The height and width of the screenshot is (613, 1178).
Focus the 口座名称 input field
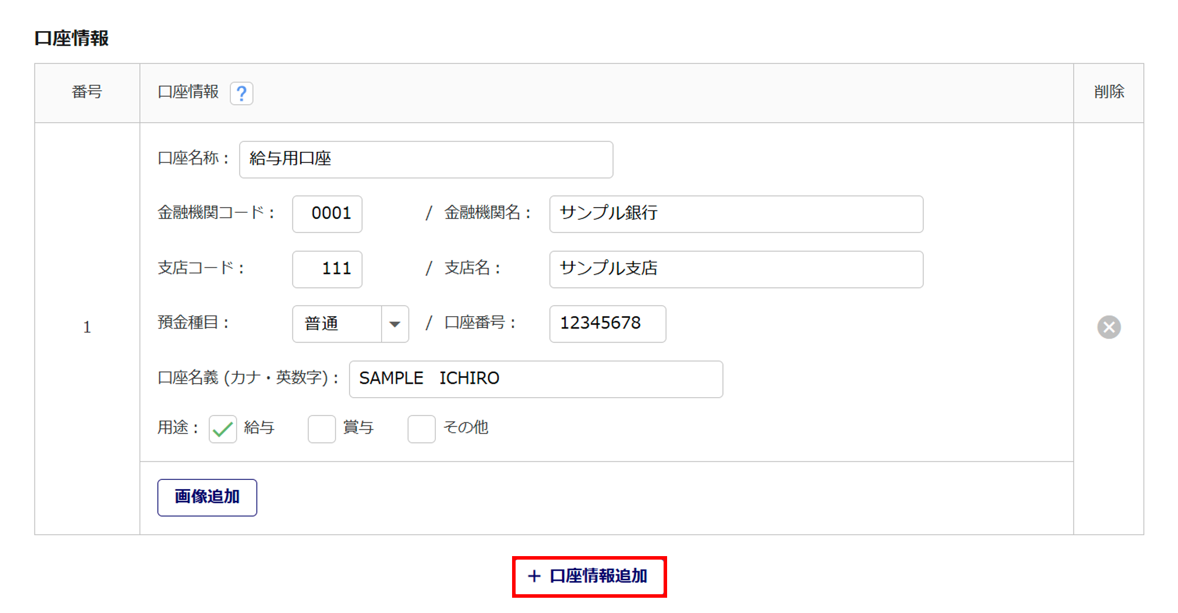(x=426, y=160)
